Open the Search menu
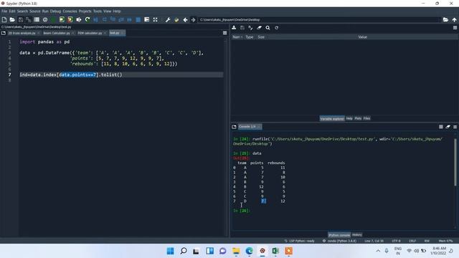The width and height of the screenshot is (459, 258). (22, 11)
